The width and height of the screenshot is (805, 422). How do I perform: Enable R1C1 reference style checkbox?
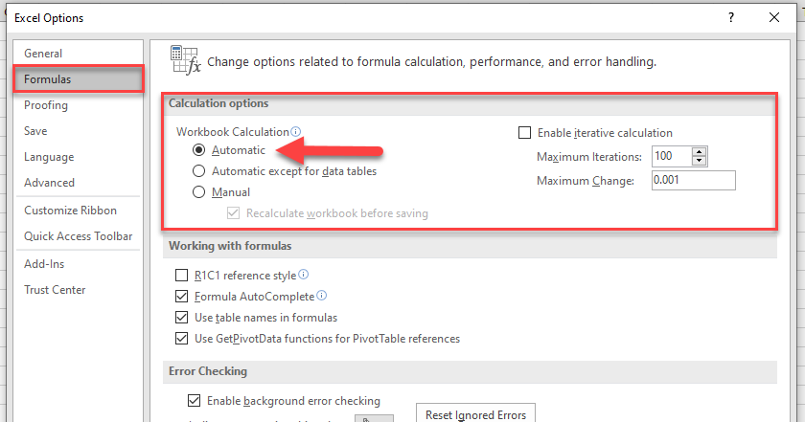pyautogui.click(x=182, y=276)
